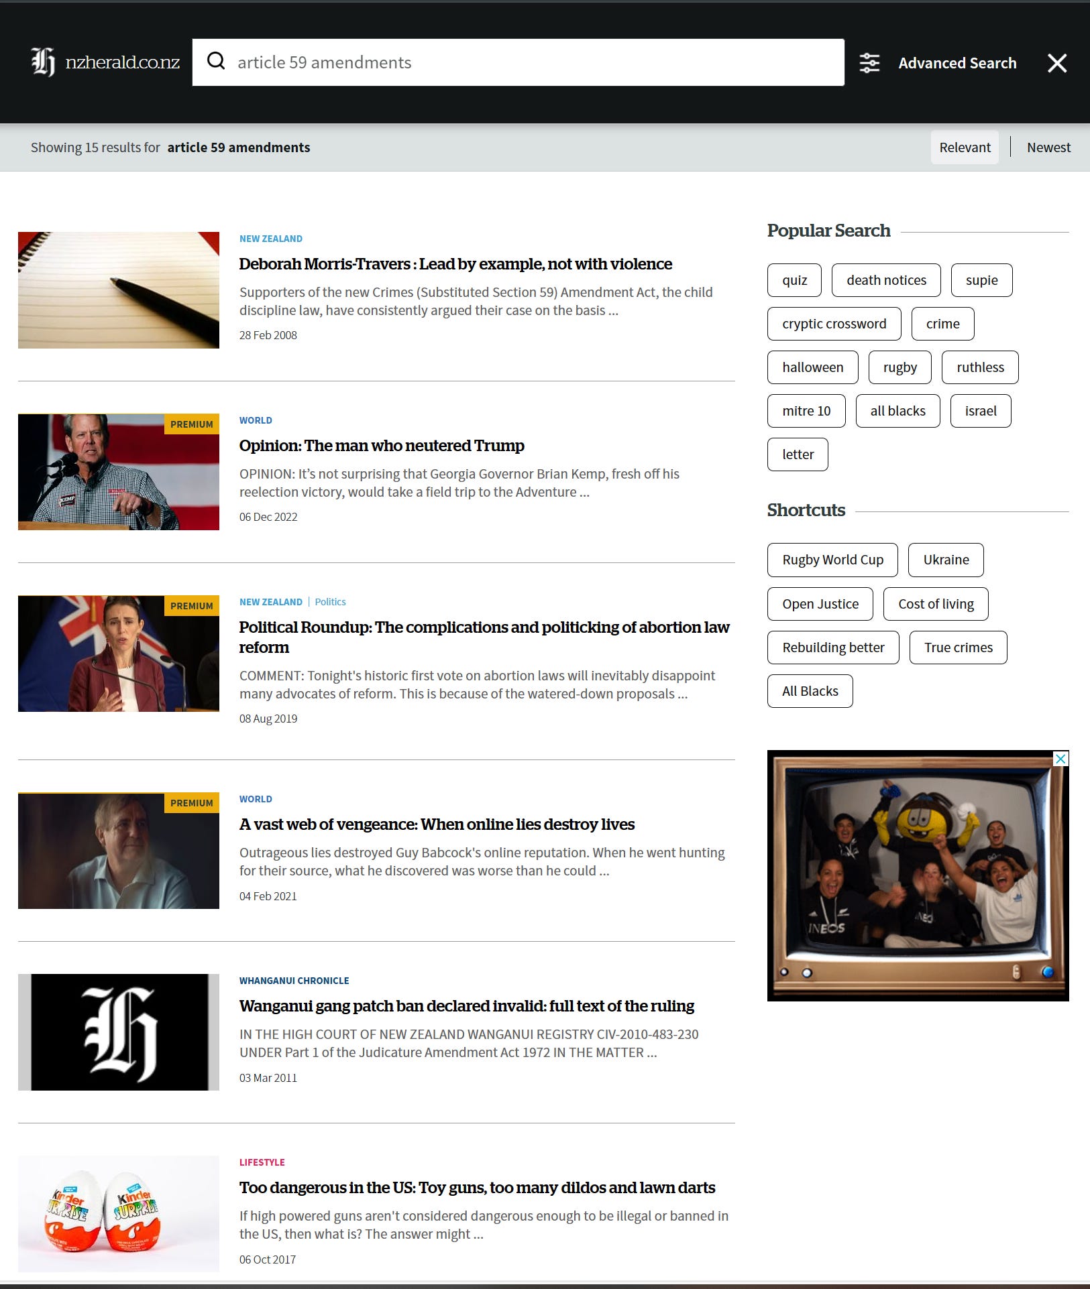
Task: Open the Deborah Morris-Travers article headline
Action: pos(455,264)
